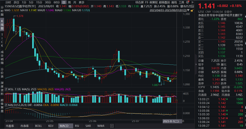Open the 超级叠加 overlay feature
Viewport: 246px width, 129px height.
click(164, 2)
